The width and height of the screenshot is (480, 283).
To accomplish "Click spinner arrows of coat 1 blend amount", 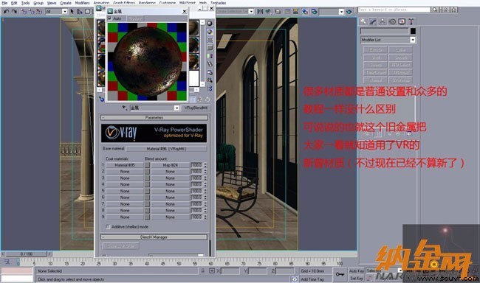I will [205, 165].
